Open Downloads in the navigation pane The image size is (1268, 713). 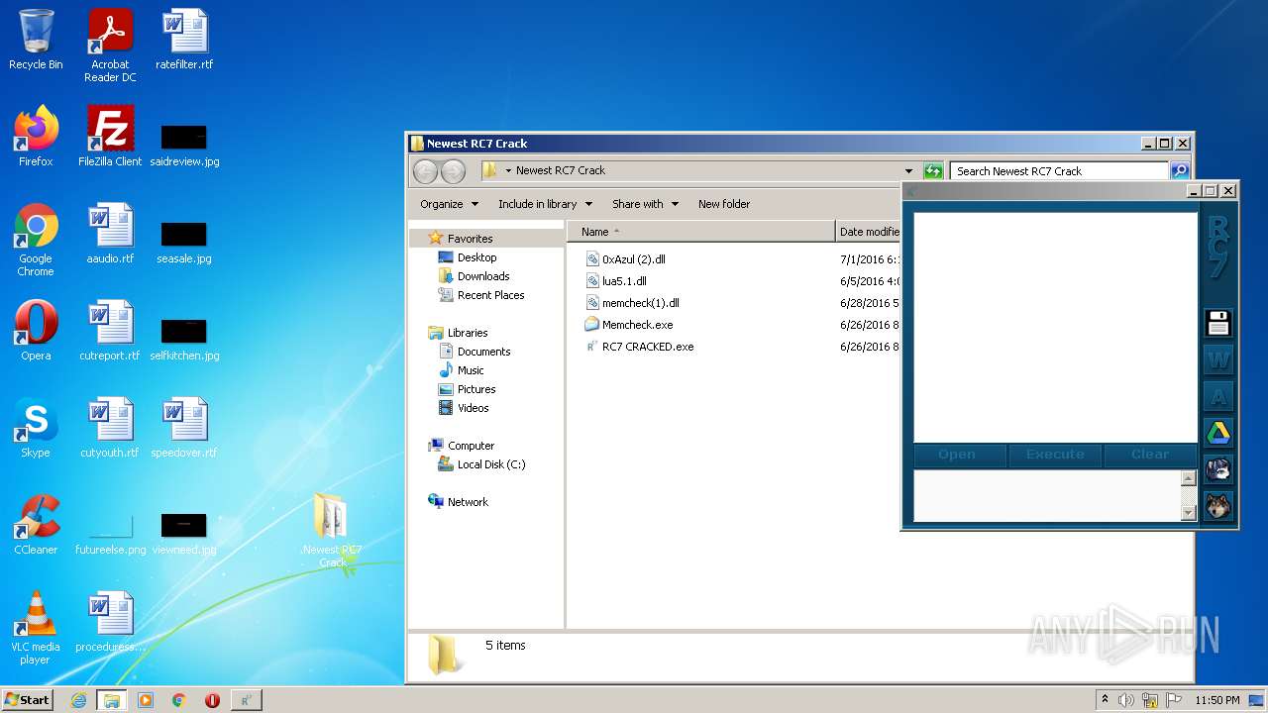[x=483, y=276]
